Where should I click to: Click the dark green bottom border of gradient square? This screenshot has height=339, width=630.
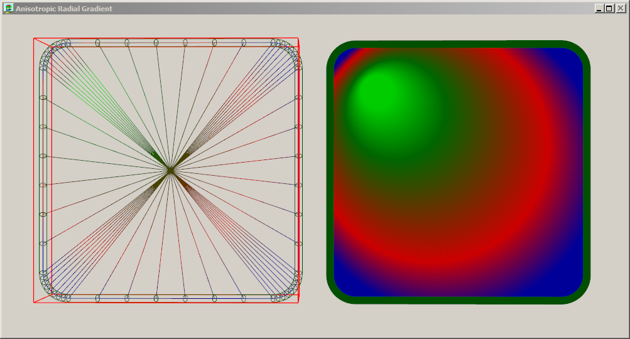pos(459,300)
